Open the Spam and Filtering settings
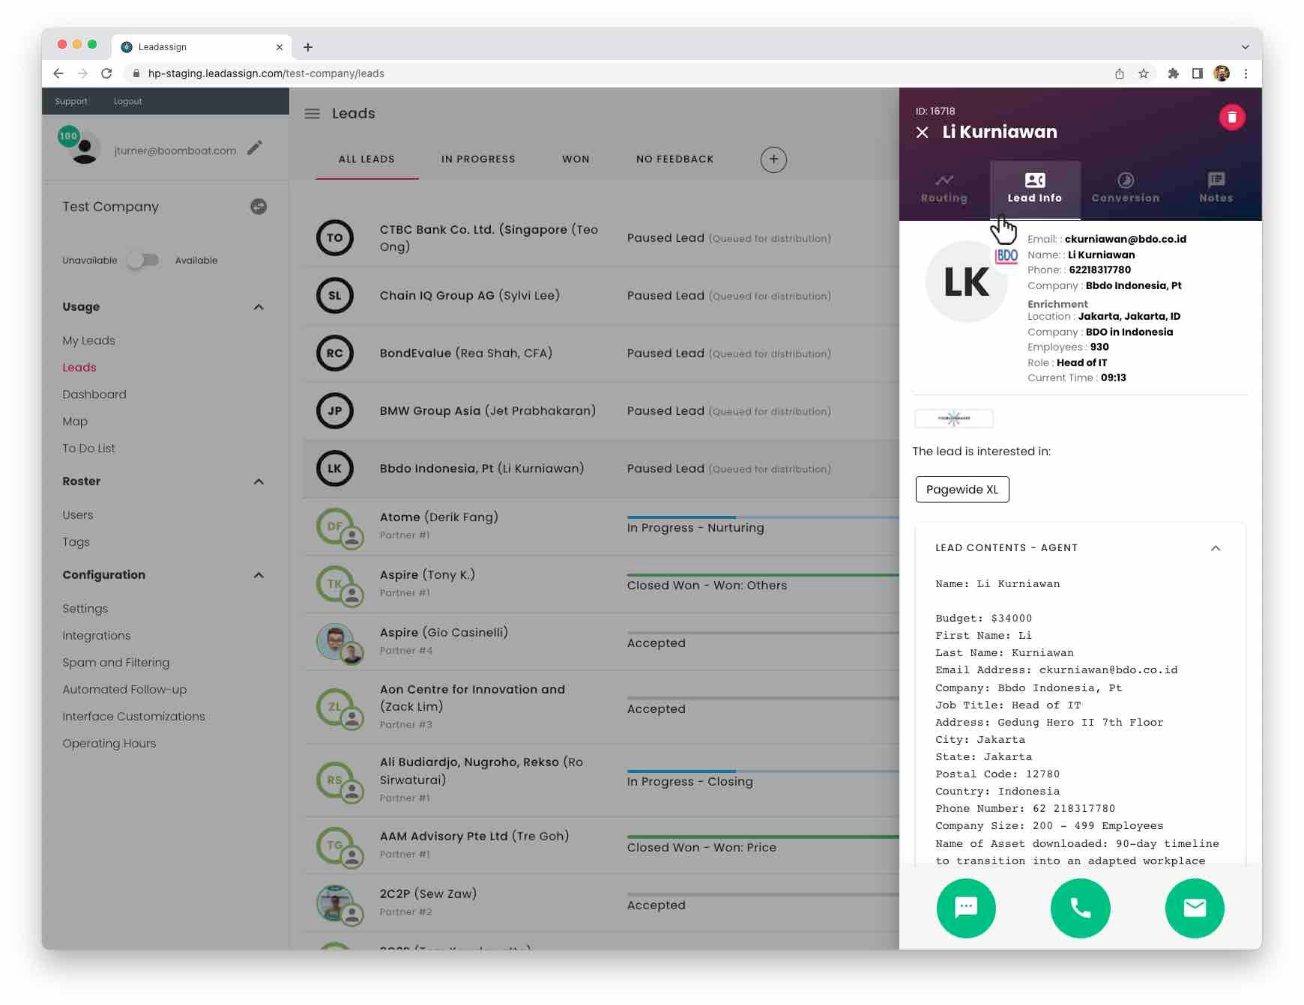1304x1005 pixels. coord(116,662)
